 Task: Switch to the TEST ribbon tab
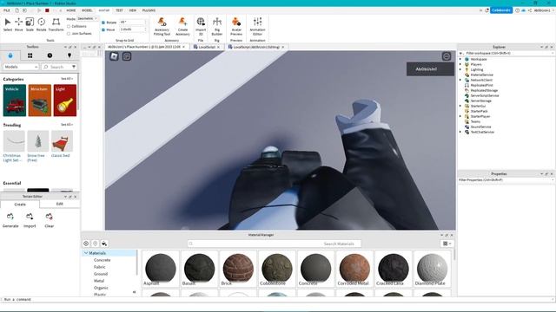point(119,10)
